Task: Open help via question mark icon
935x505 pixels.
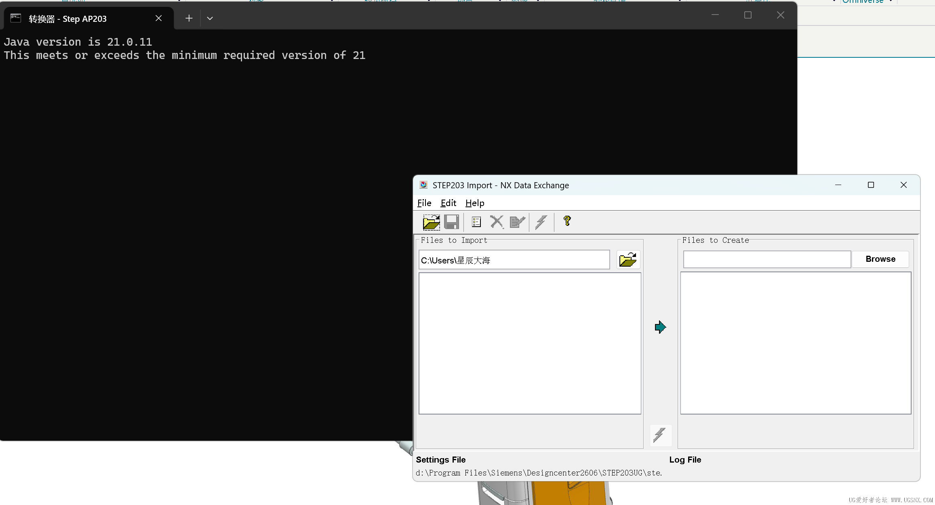Action: 567,221
